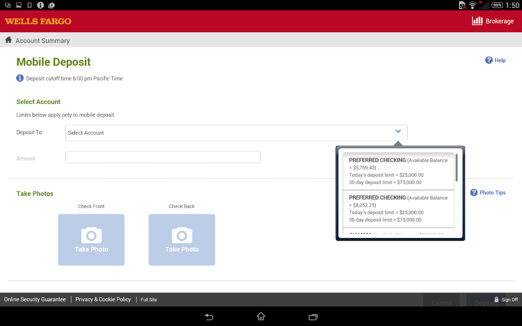Viewport: 522px width, 326px height.
Task: Click 'Limits below apply only to mobile deposit.'
Action: click(66, 115)
